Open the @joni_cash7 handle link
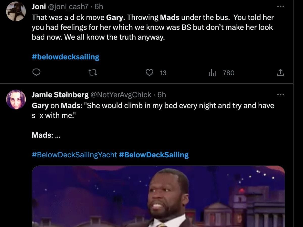This screenshot has height=227, width=303. [x=68, y=7]
